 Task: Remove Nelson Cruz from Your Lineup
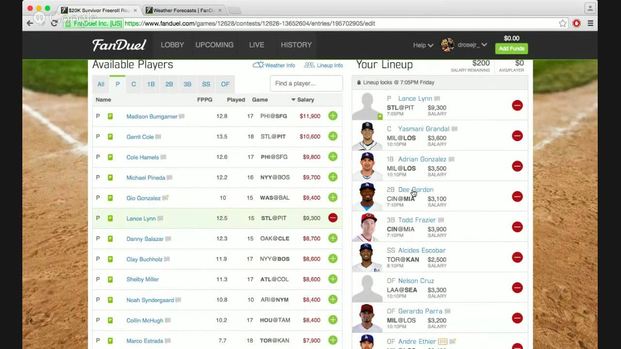click(517, 288)
